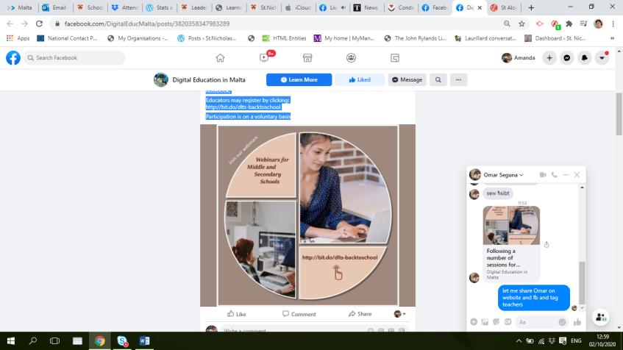Like the webinar post
623x350 pixels.
pyautogui.click(x=236, y=314)
